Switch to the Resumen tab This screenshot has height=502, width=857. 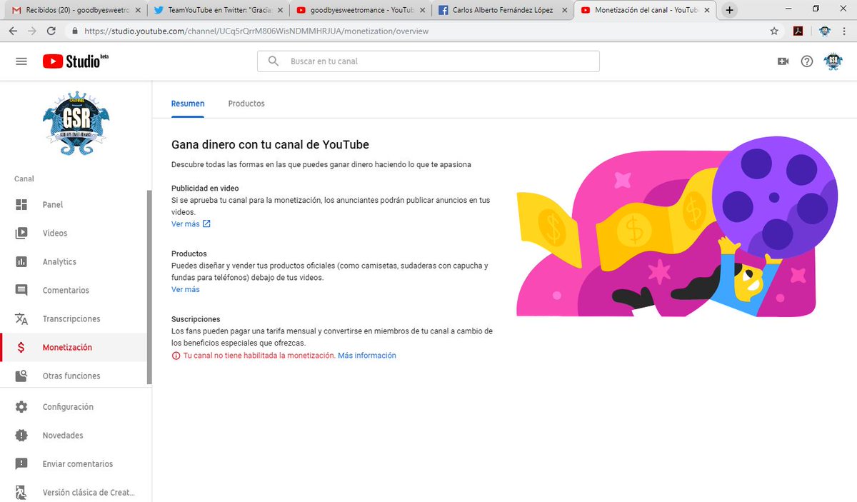click(188, 104)
